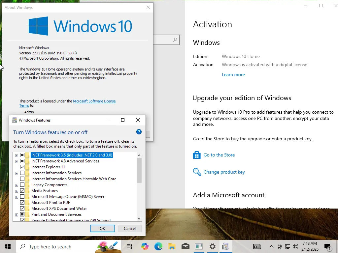
Task: Open the volume control tray icon
Action: click(x=295, y=246)
